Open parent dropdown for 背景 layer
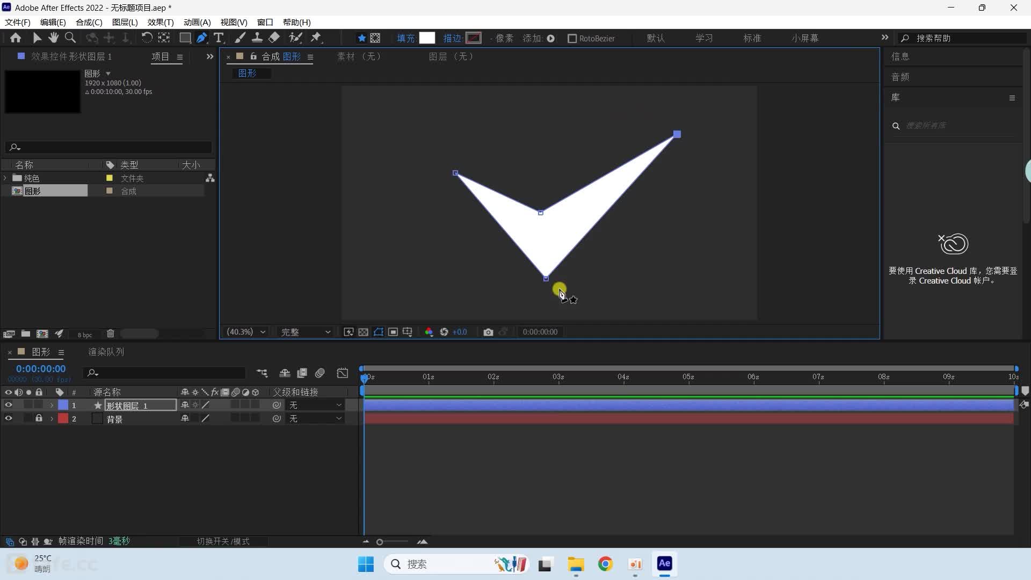 [x=315, y=418]
